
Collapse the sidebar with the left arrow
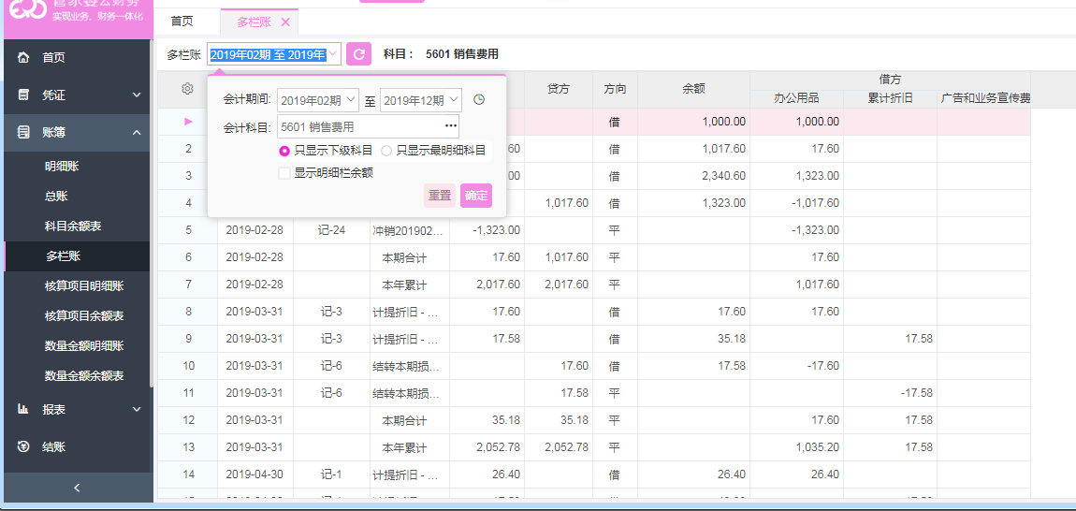[77, 488]
